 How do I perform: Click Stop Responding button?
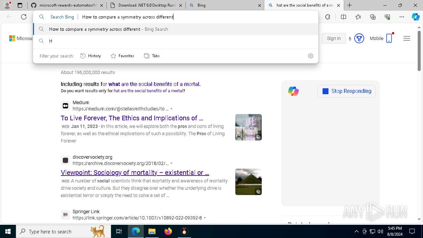coord(347,91)
